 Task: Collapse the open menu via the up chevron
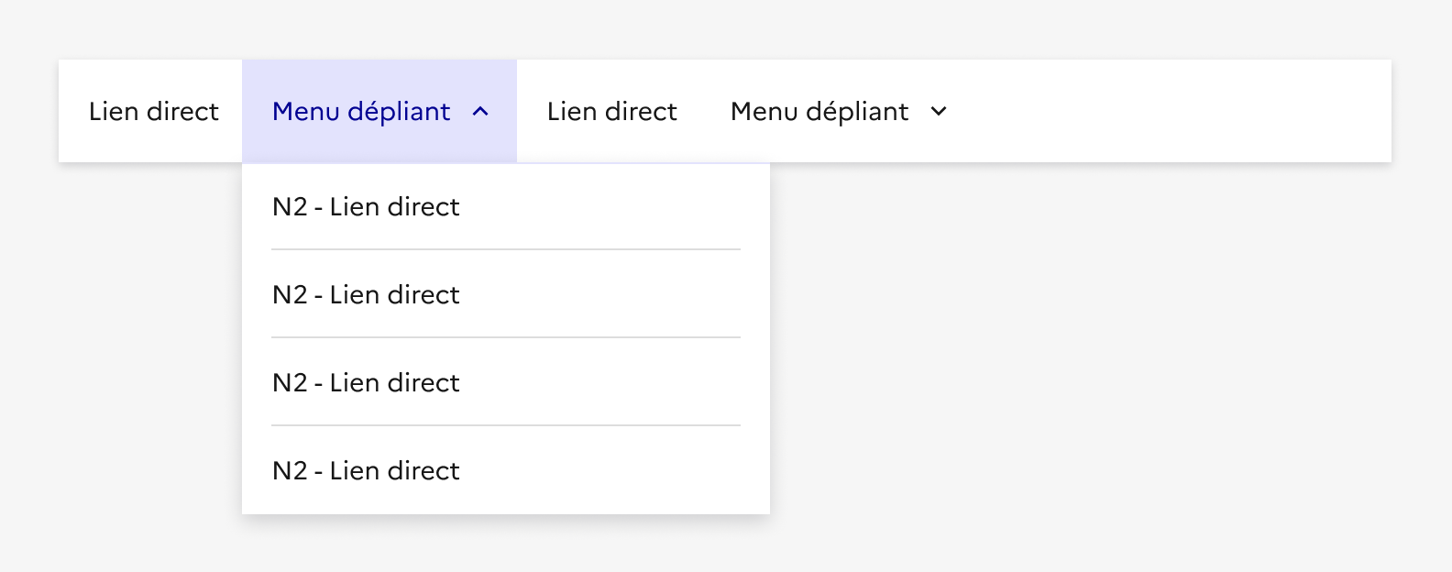click(480, 112)
